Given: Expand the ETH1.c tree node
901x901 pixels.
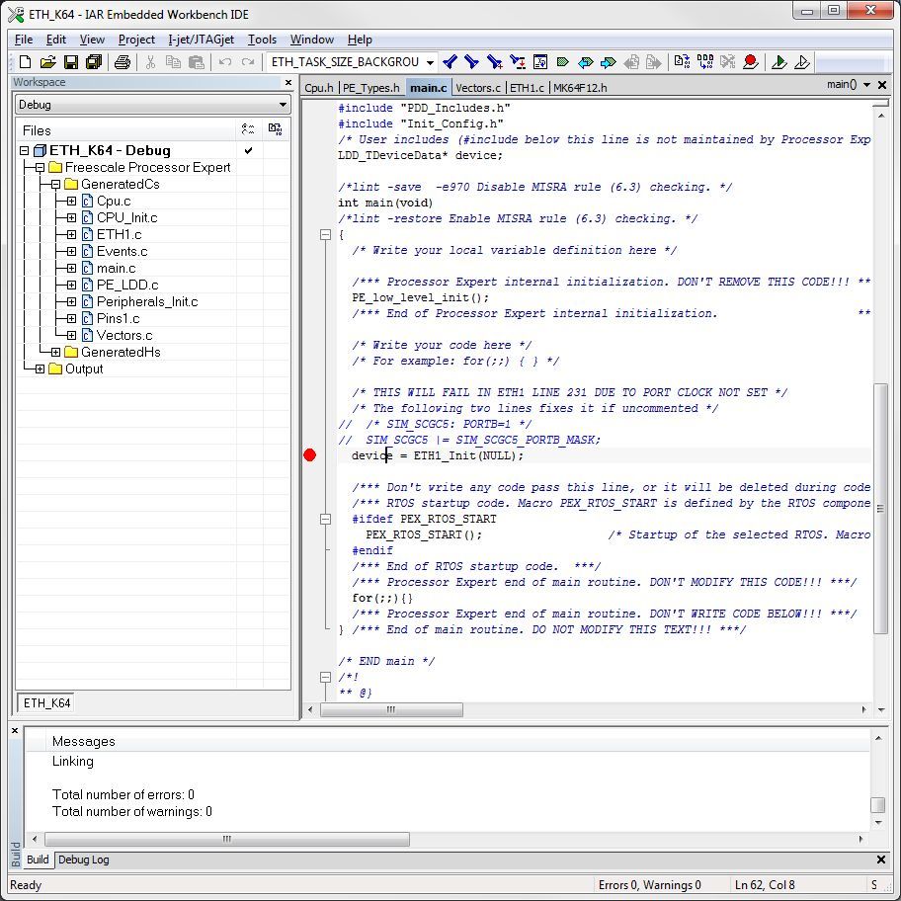Looking at the screenshot, I should pos(71,234).
